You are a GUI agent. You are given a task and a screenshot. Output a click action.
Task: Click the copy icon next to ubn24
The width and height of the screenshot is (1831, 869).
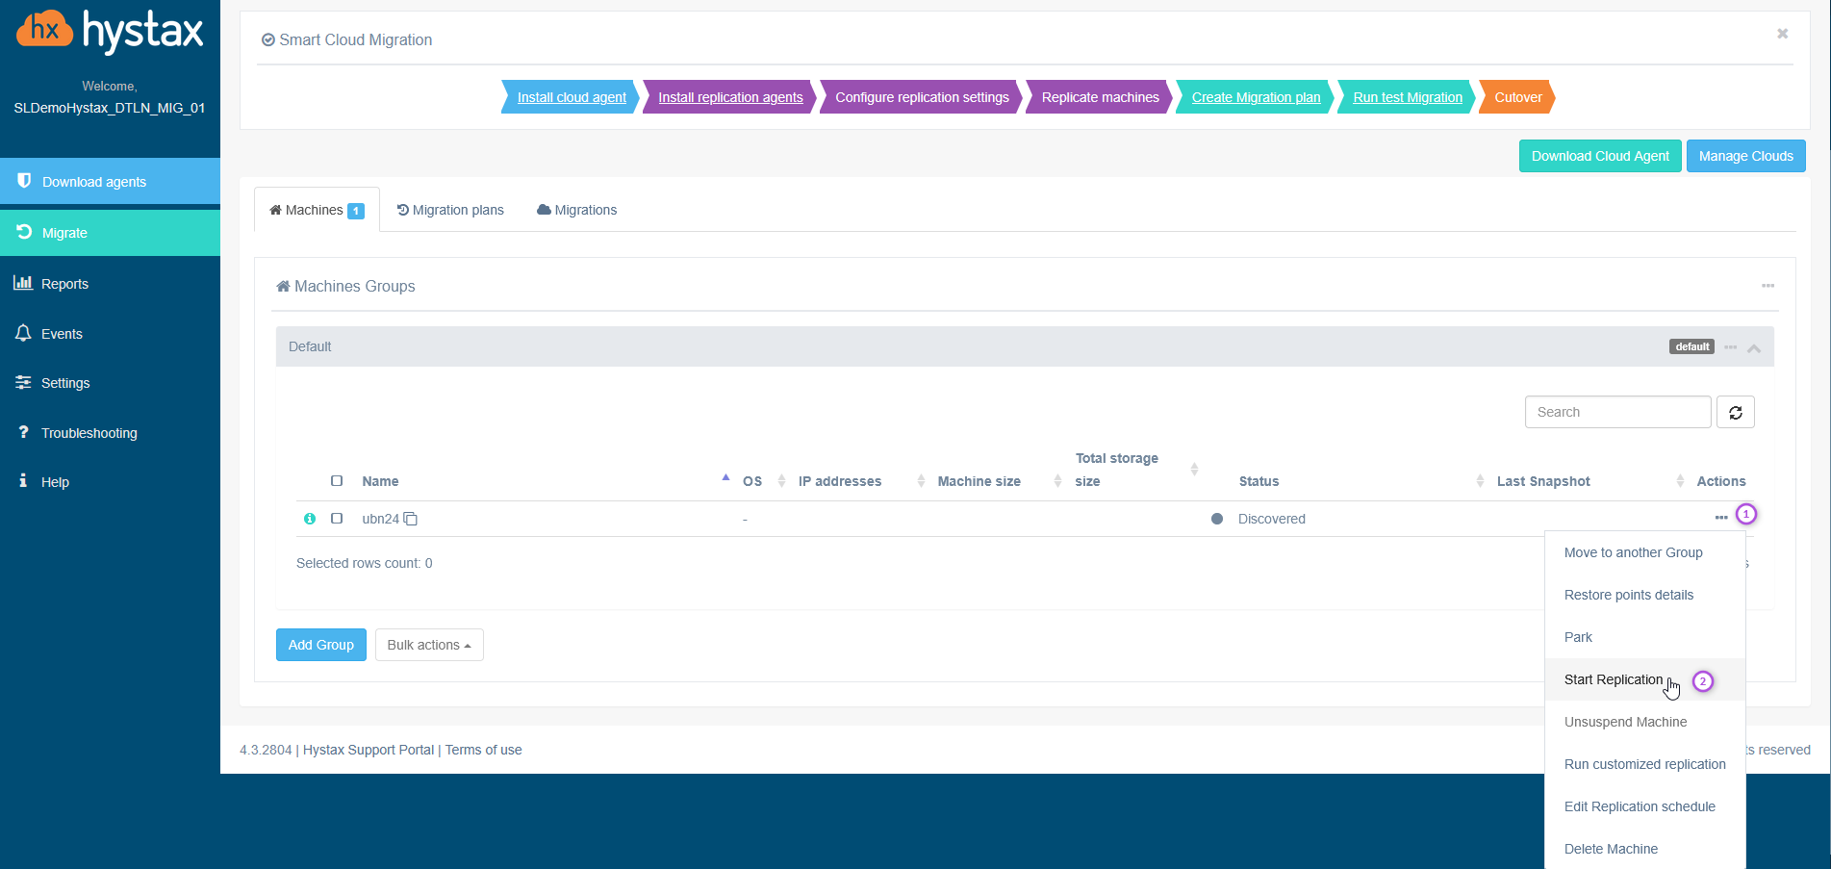coord(411,519)
